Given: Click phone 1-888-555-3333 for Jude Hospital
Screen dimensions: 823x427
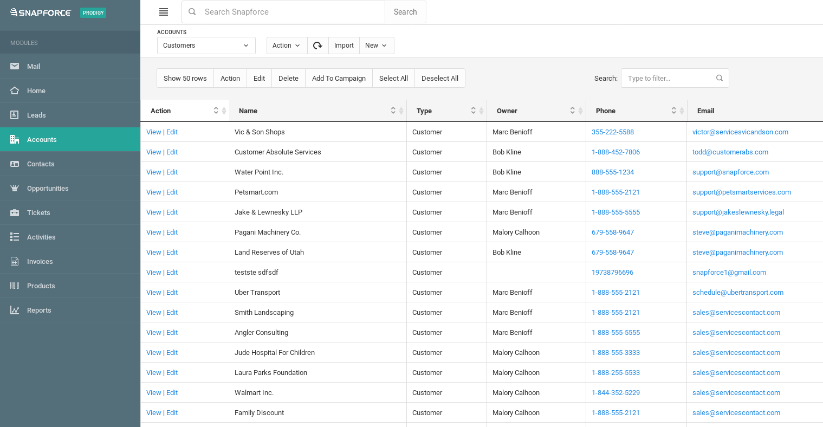Looking at the screenshot, I should 615,352.
